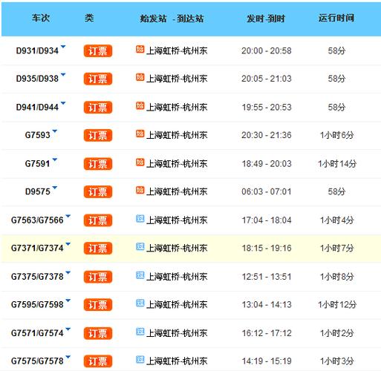Screen dimensions: 381x371
Task: Click the 发时-到时 column header
Action: (266, 19)
